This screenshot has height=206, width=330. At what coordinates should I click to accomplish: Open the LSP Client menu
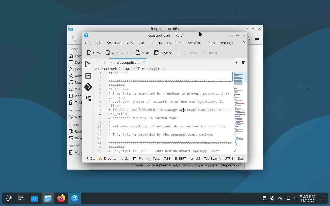click(x=175, y=43)
